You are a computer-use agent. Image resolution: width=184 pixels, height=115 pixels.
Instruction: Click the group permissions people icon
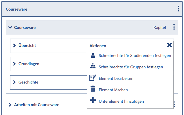point(93,67)
